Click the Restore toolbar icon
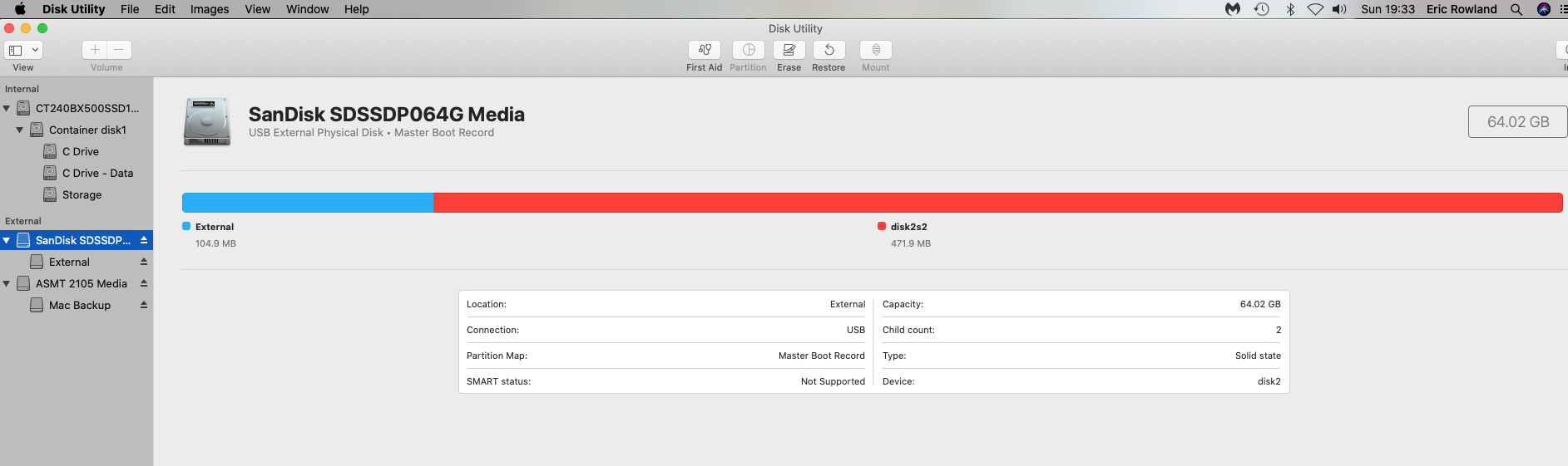1568x466 pixels. click(x=829, y=50)
